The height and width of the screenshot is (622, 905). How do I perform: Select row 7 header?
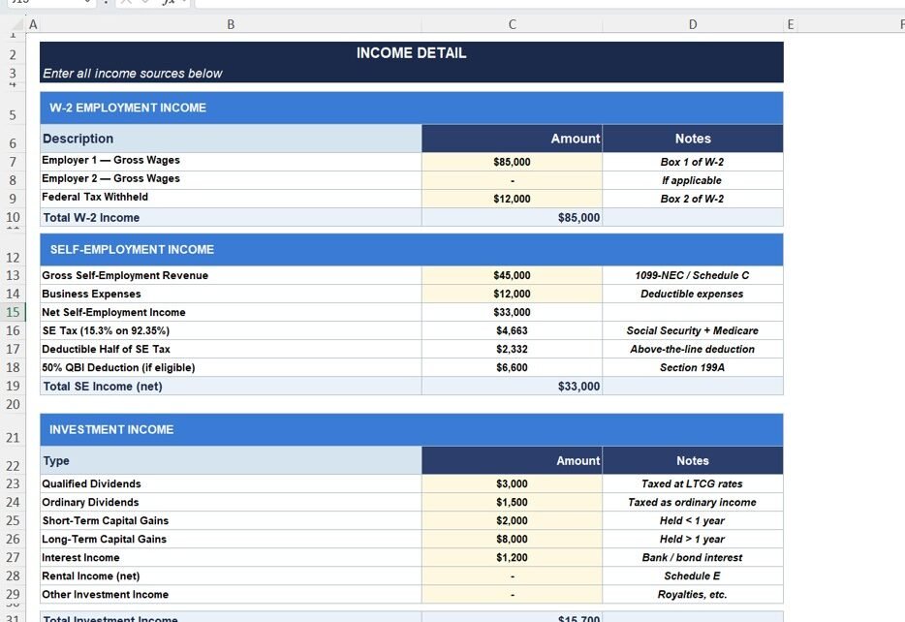pyautogui.click(x=14, y=162)
